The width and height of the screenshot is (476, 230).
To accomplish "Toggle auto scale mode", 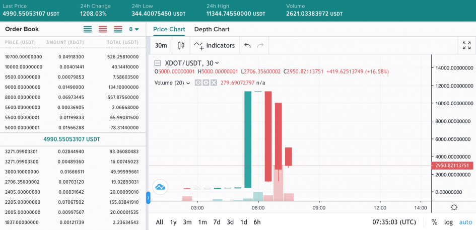I will [x=465, y=222].
